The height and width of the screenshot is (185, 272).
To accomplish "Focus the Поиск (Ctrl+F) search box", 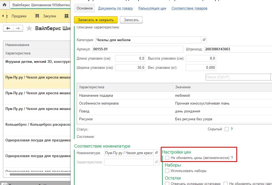I will pos(238,77).
